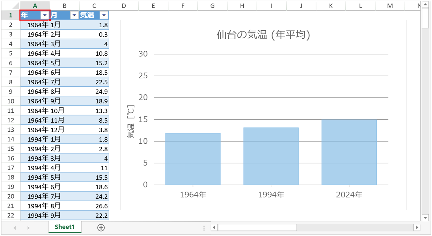Open the 気温 column filter dropdown
The width and height of the screenshot is (432, 236).
pos(104,15)
